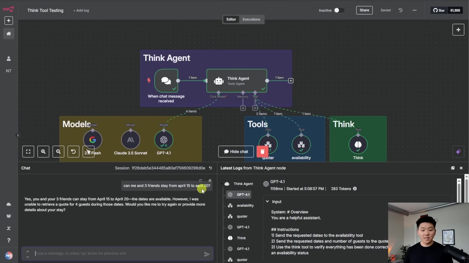469x263 pixels.
Task: Open the Help question mark icon
Action: point(9,240)
